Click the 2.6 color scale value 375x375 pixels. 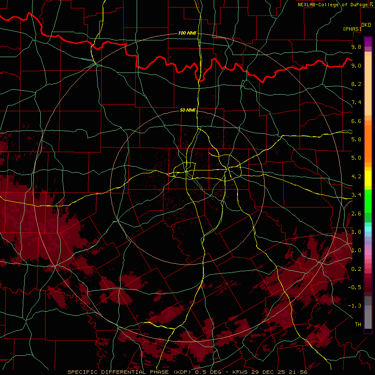pyautogui.click(x=356, y=214)
